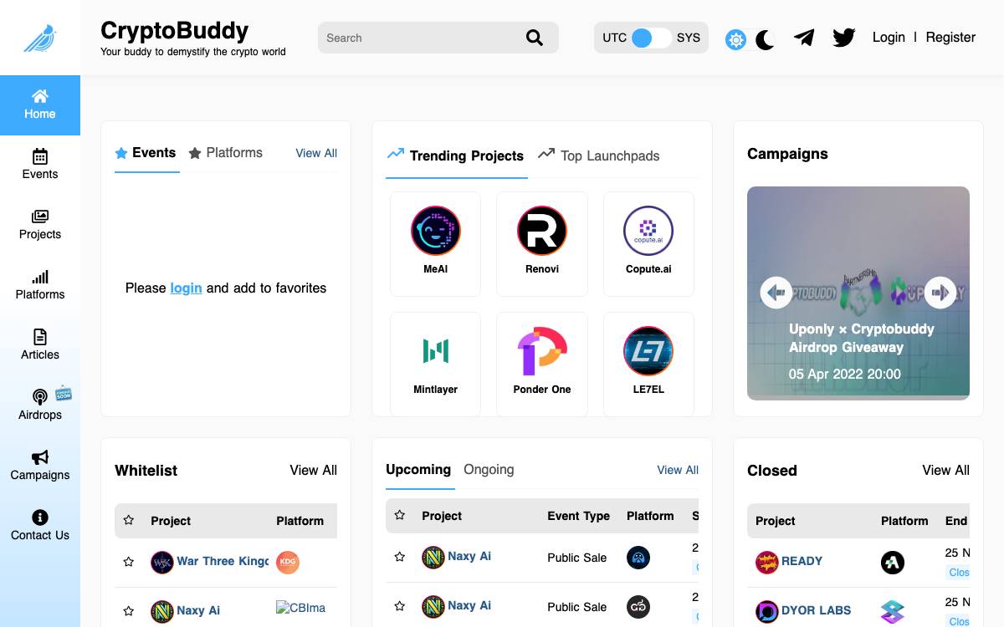
Task: Open the LE7EL project card
Action: 648,364
